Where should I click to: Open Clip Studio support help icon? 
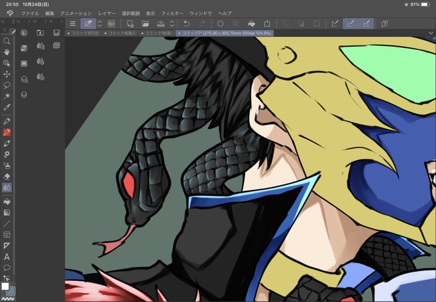(x=385, y=24)
